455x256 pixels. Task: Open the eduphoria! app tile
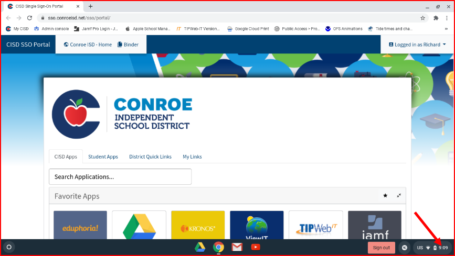click(x=80, y=226)
